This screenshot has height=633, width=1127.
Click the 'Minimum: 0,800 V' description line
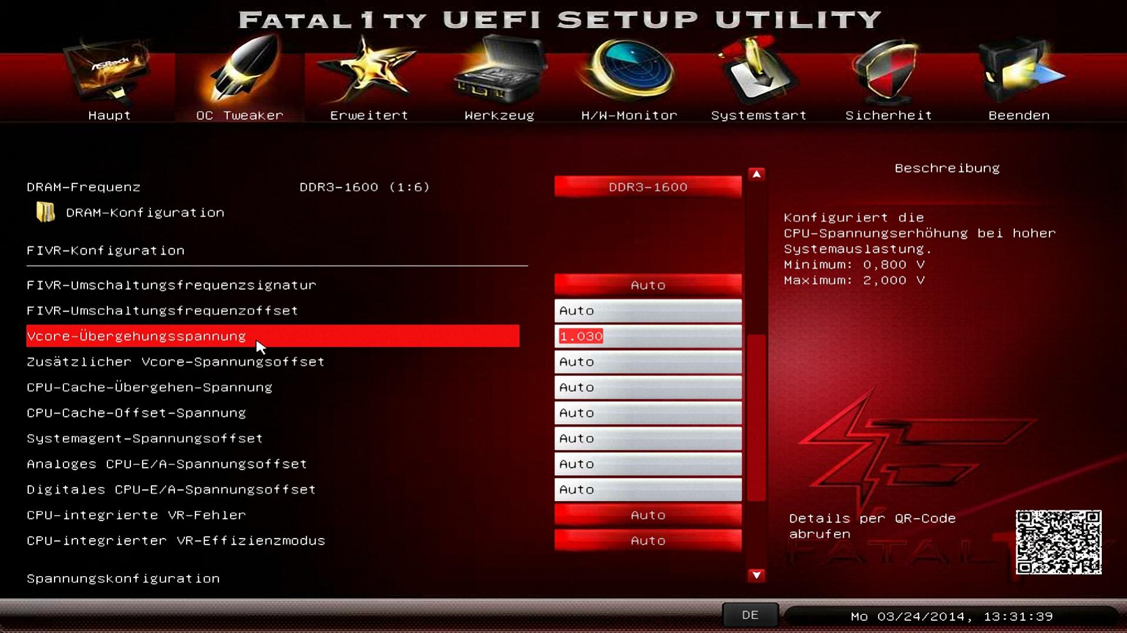point(854,265)
